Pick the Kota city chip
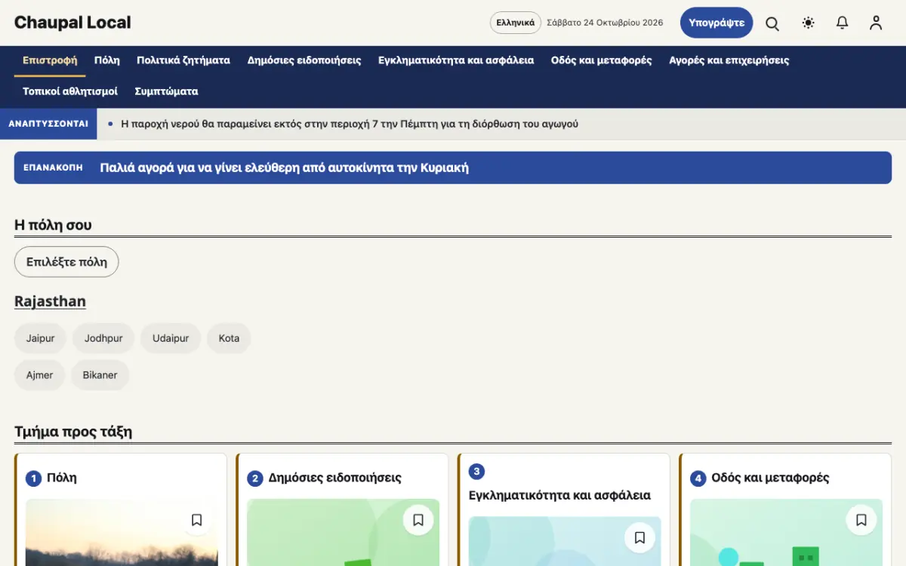 (229, 338)
